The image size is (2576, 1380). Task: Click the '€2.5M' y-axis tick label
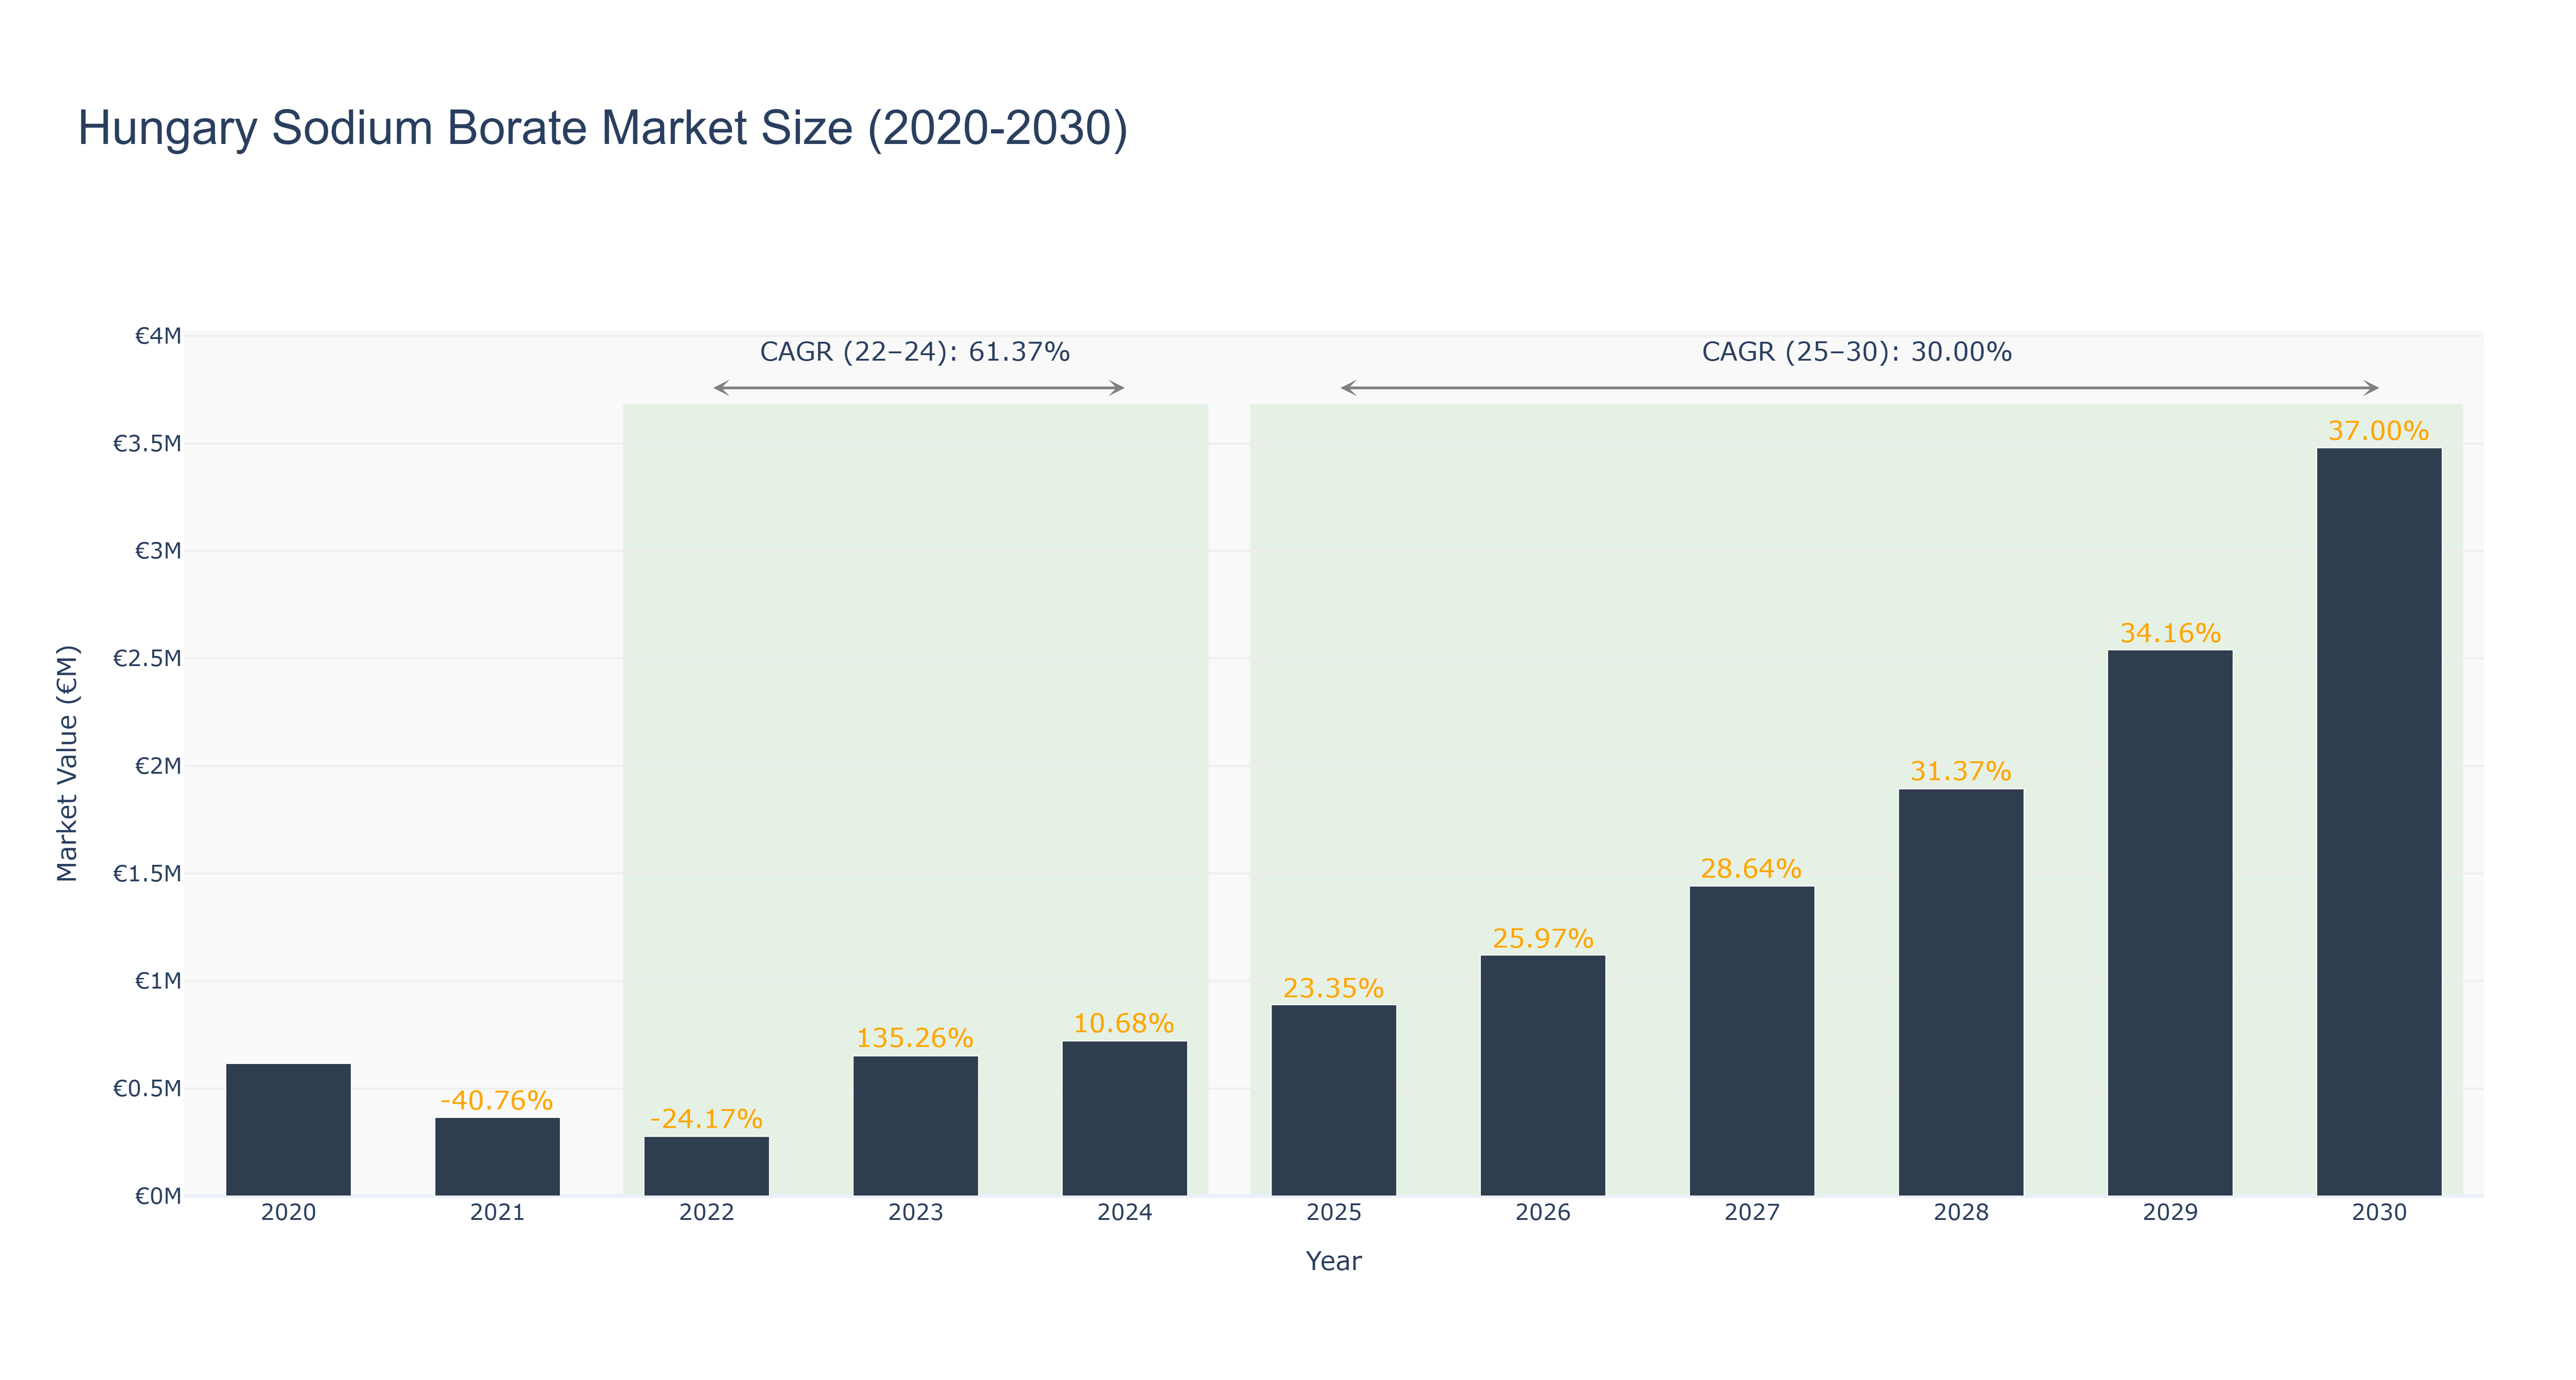147,658
